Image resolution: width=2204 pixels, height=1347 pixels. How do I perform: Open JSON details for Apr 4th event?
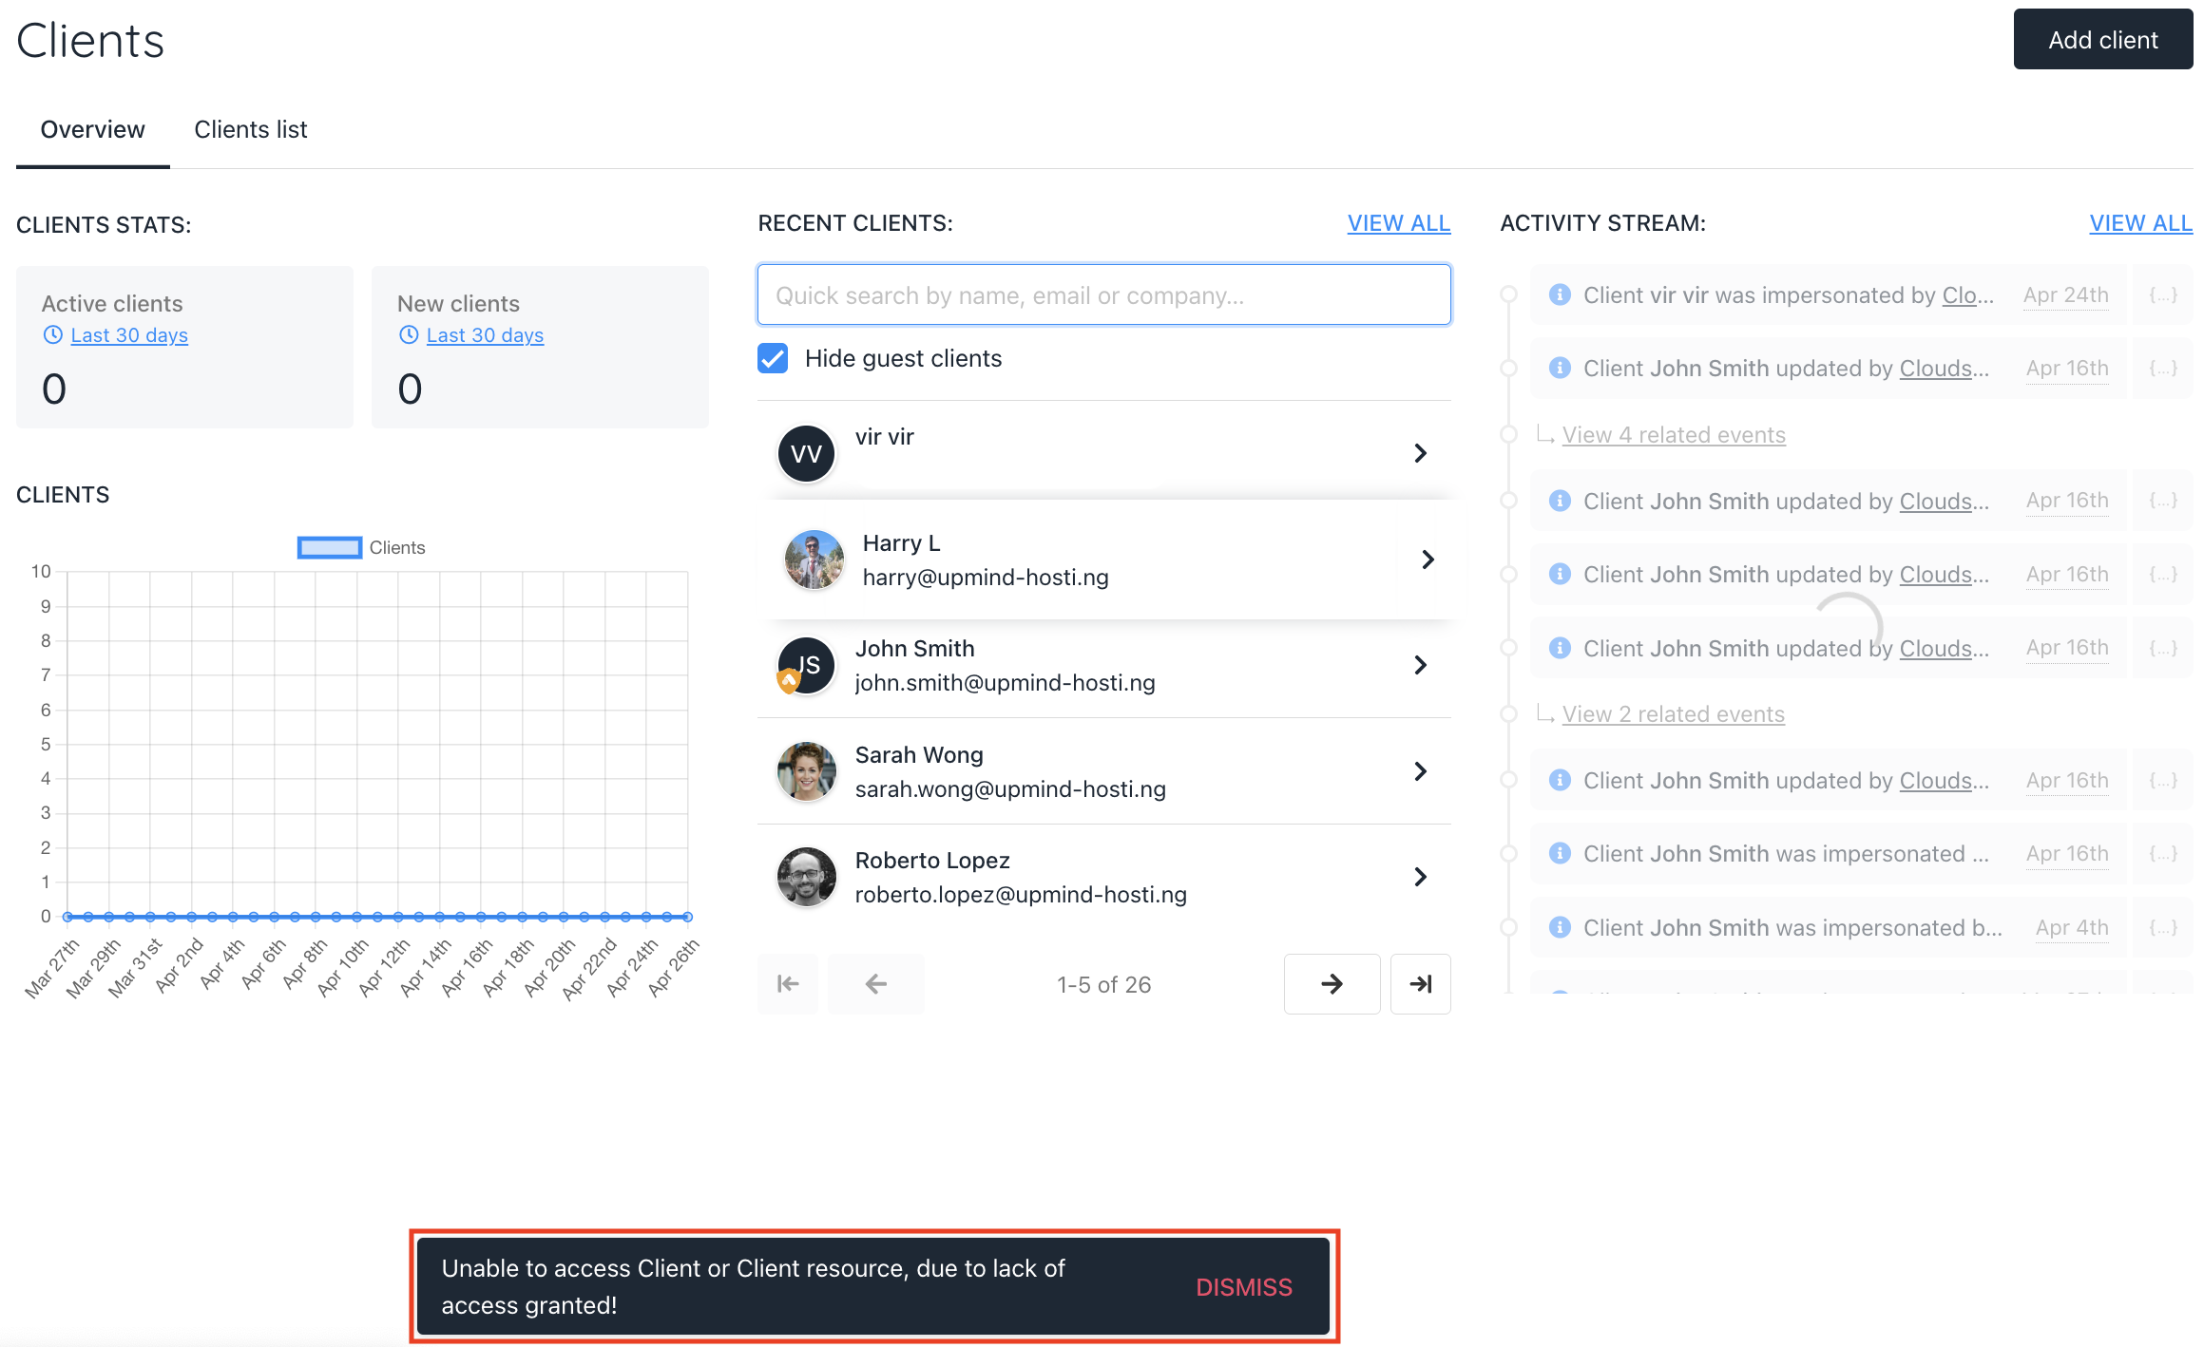pos(2162,928)
